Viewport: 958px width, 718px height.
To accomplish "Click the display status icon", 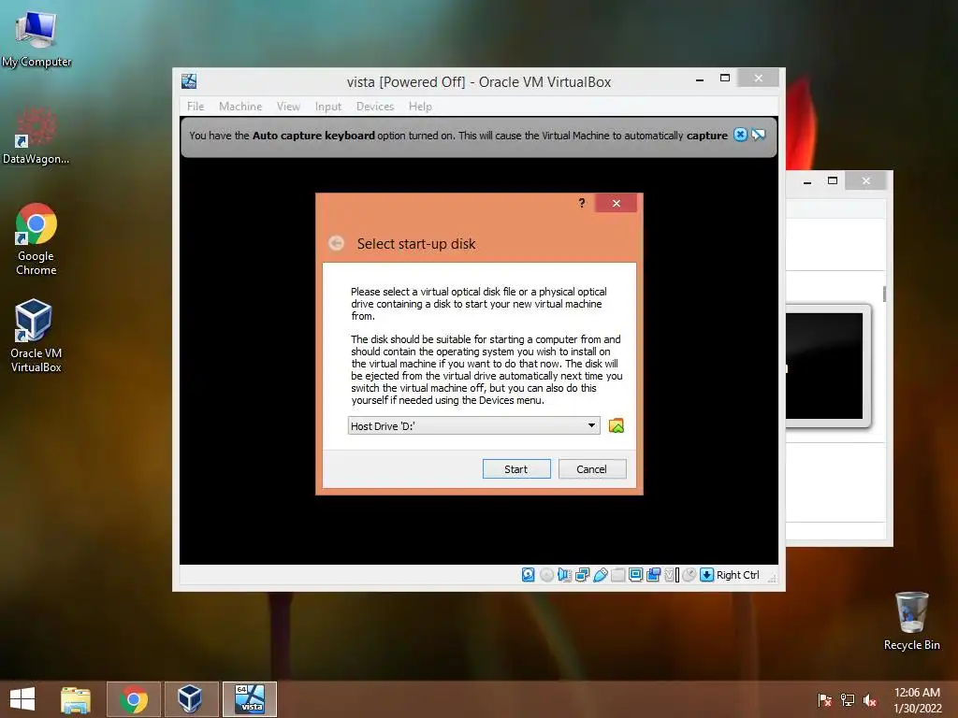I will point(635,575).
